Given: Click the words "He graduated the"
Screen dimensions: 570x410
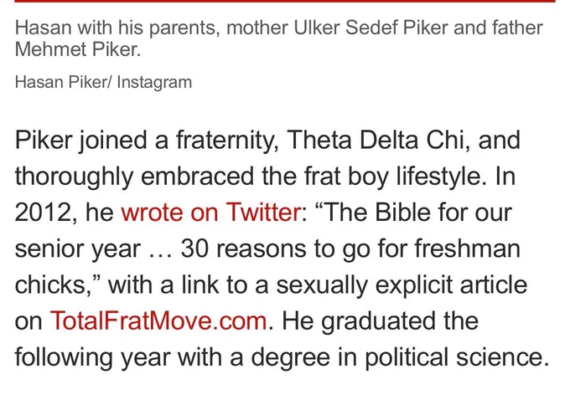Looking at the screenshot, I should (380, 322).
